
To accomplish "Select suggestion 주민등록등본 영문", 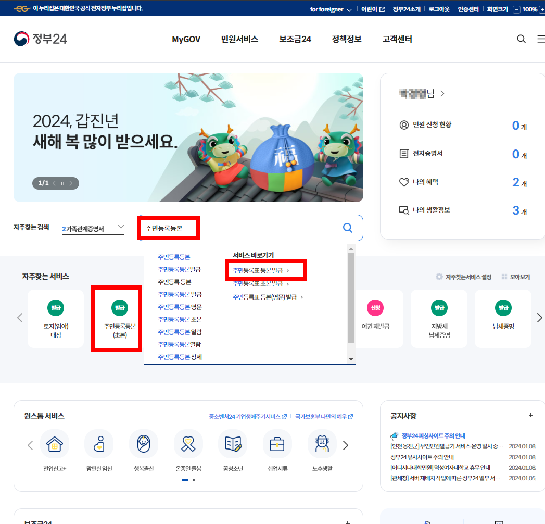I will point(180,307).
